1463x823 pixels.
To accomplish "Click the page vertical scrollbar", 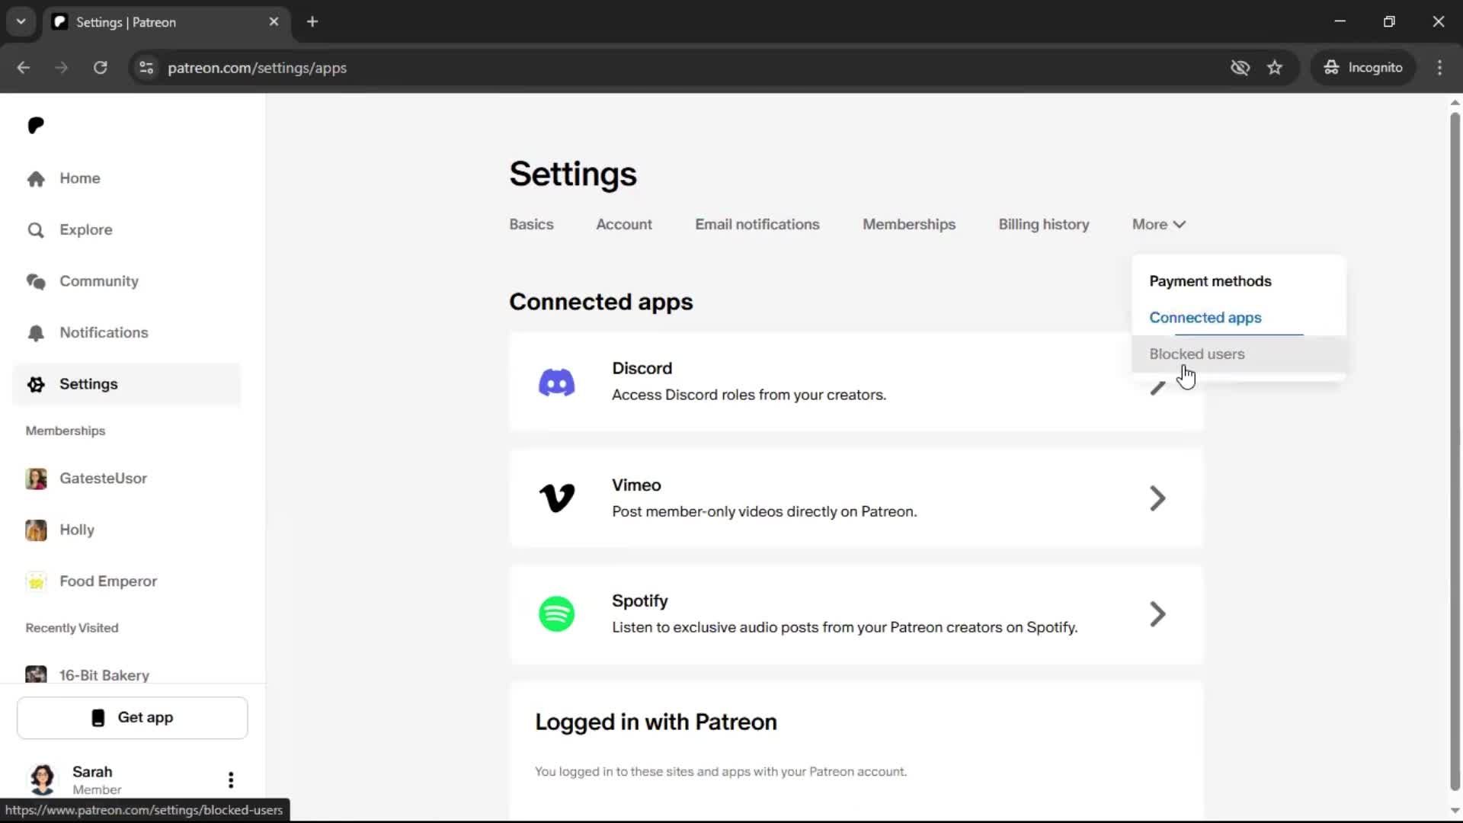I will coord(1455,453).
